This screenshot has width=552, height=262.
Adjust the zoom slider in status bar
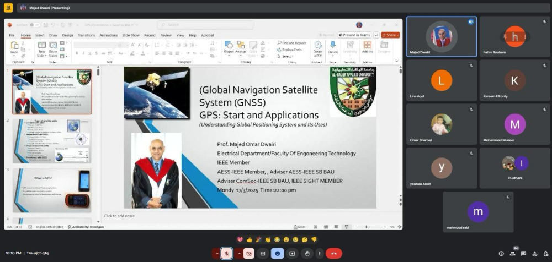(x=368, y=227)
